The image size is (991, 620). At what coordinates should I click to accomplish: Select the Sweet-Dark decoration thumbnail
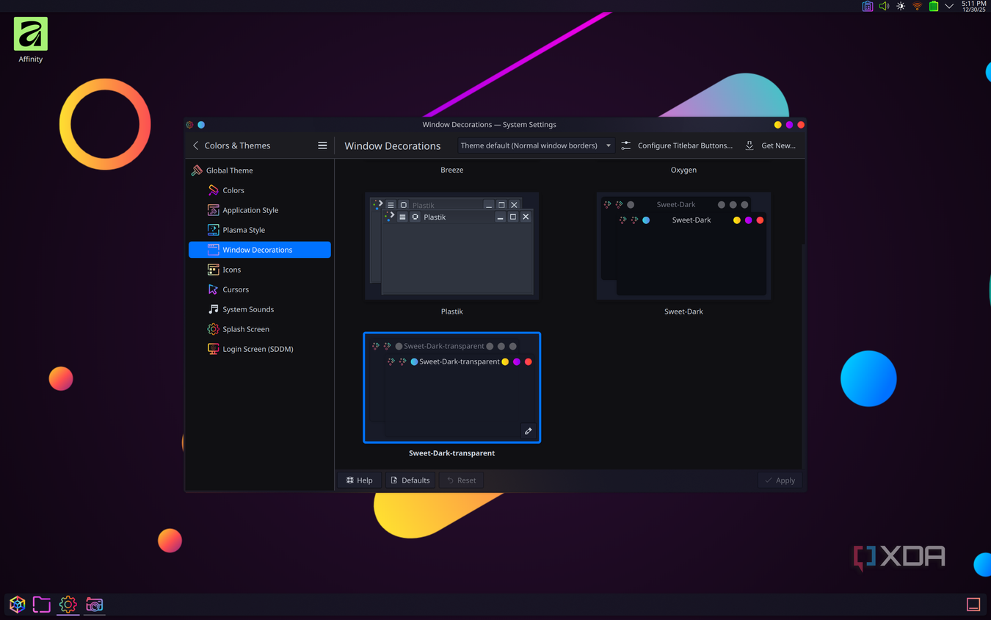[683, 246]
